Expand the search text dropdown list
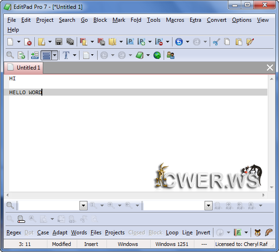The height and width of the screenshot is (252, 279). 84,205
